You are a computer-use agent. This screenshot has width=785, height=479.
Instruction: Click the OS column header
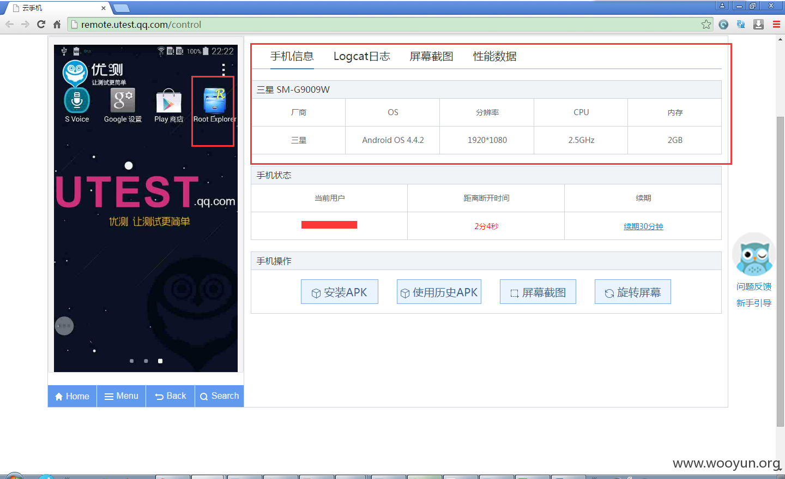(x=393, y=112)
